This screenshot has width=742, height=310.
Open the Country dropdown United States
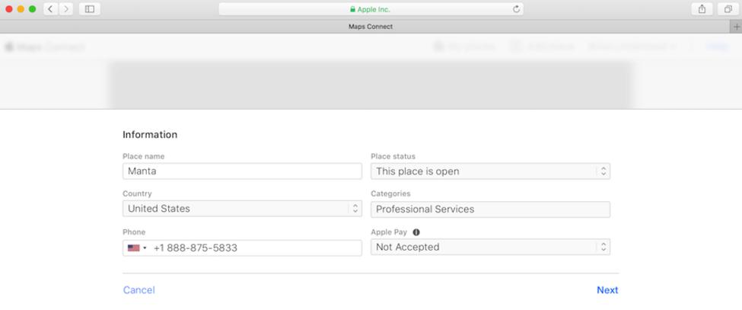[x=242, y=209]
